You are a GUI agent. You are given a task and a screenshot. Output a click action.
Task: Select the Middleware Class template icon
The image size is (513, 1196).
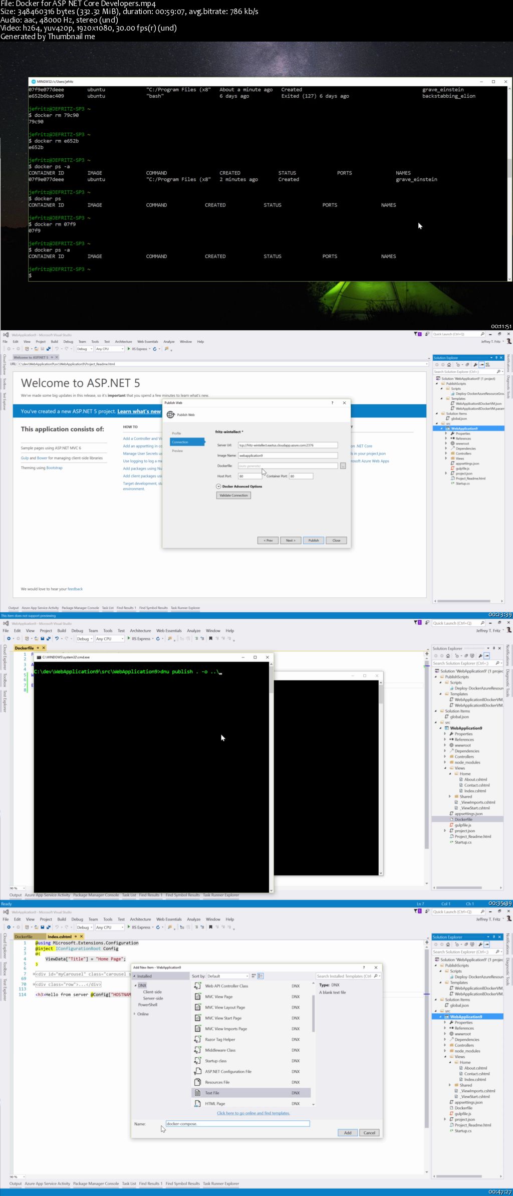[x=197, y=1050]
